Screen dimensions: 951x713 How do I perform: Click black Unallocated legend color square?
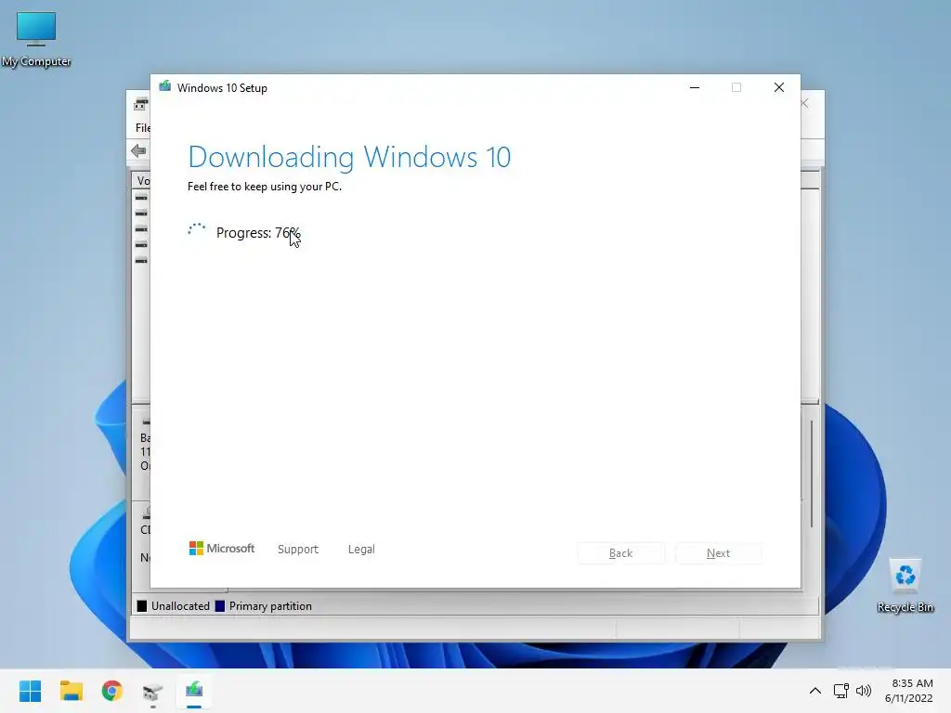[x=142, y=605]
